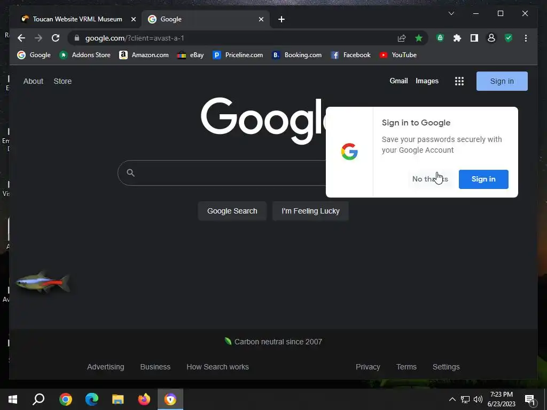
Task: Open the three-dot browser menu
Action: (526, 38)
